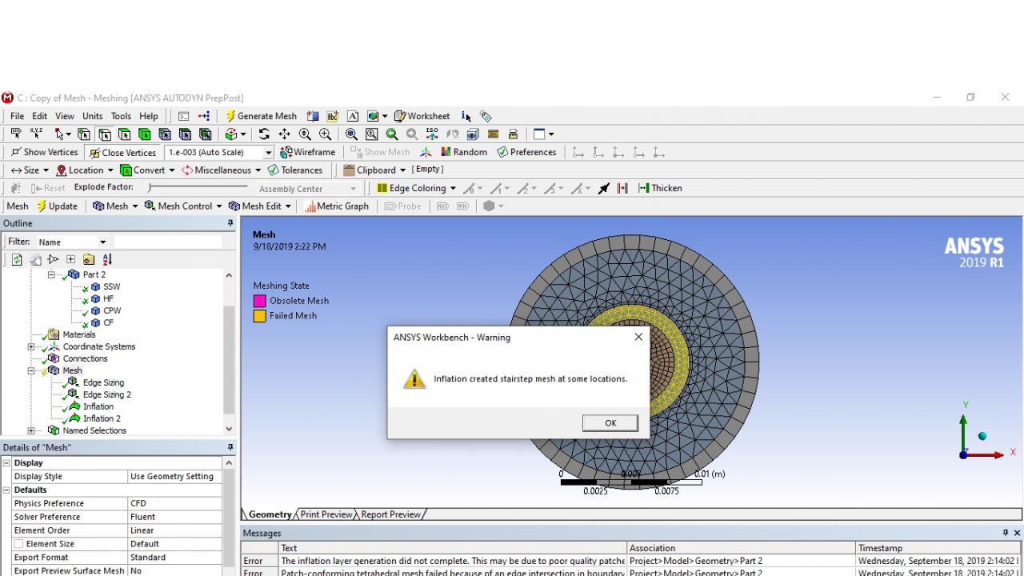Select the Connections tree item
1024x576 pixels.
pyautogui.click(x=85, y=358)
